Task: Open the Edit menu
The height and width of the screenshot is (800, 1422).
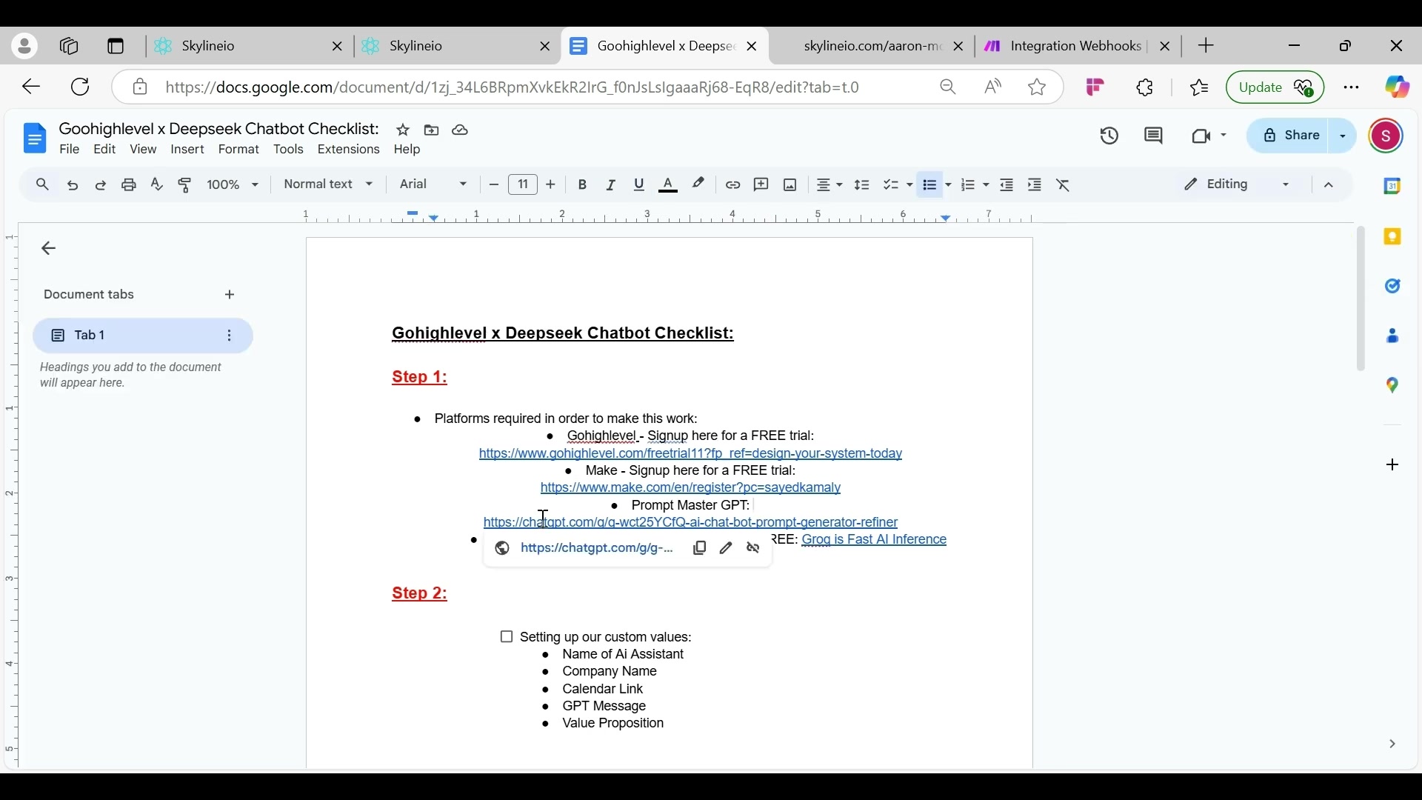Action: pos(105,150)
